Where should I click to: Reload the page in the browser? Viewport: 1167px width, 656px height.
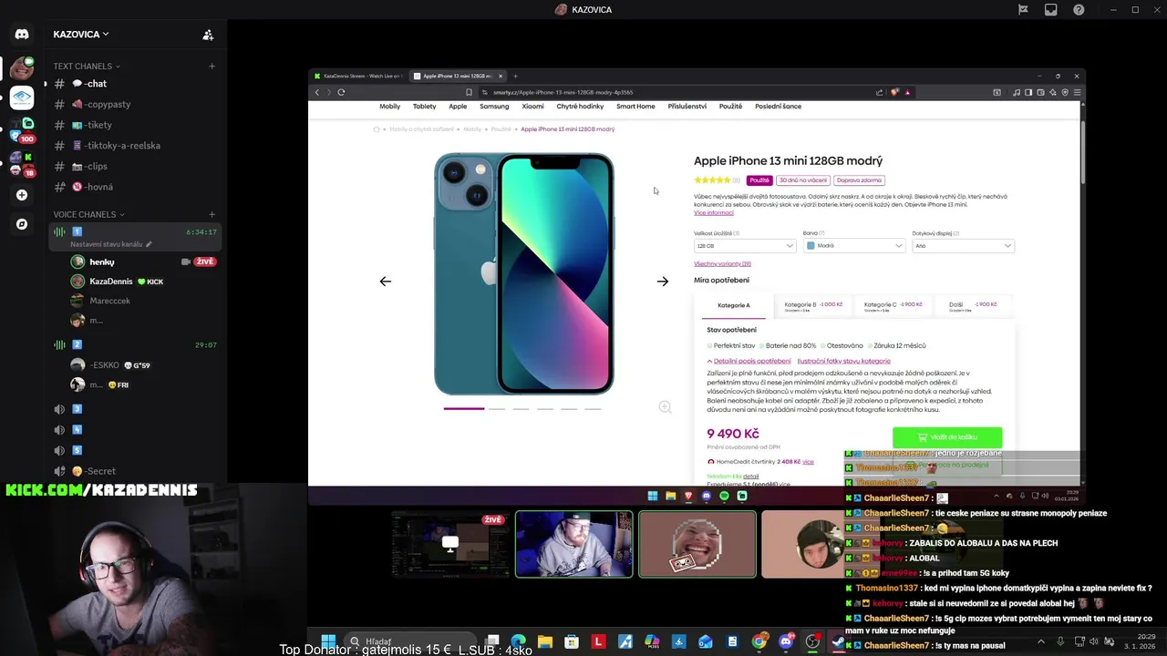pos(341,92)
